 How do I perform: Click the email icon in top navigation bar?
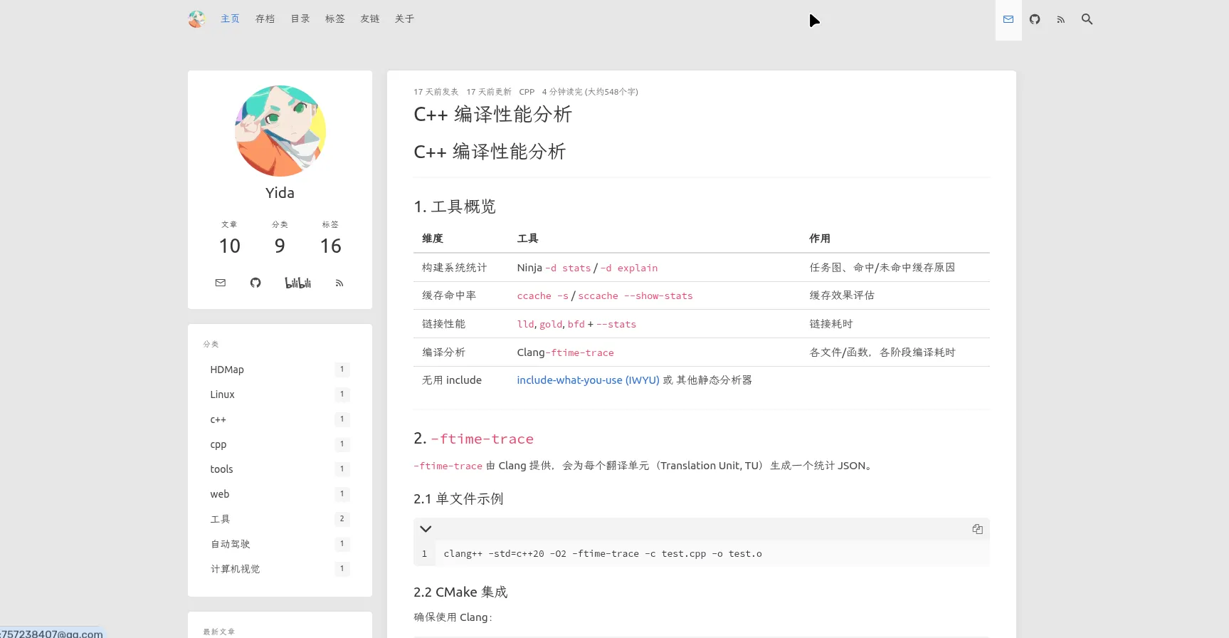click(x=1008, y=19)
